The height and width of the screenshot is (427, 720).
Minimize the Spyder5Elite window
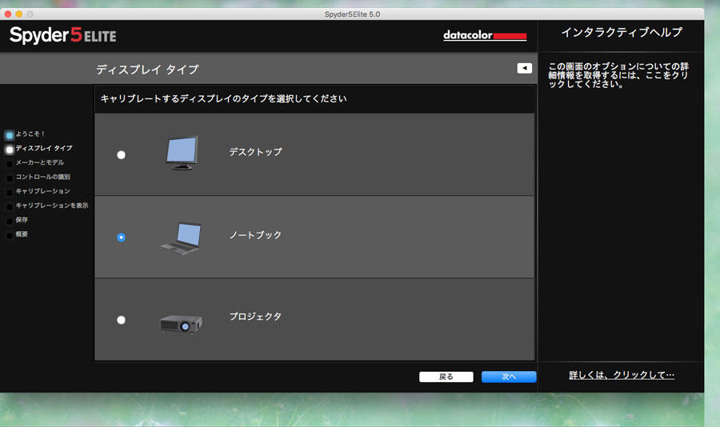[x=19, y=14]
